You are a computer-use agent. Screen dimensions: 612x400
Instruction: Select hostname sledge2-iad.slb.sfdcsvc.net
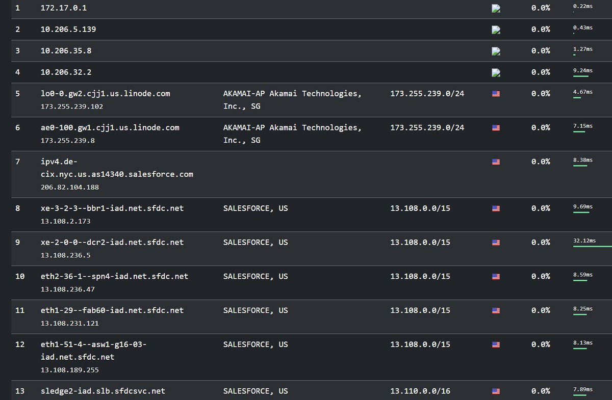(x=103, y=391)
